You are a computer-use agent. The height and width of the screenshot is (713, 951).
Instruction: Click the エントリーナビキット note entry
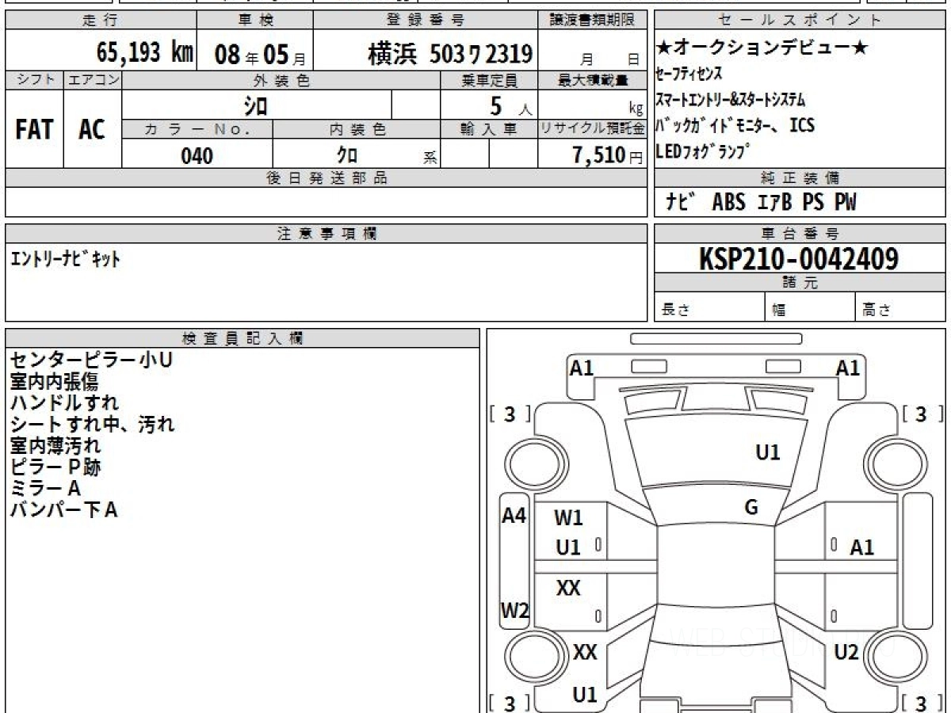click(65, 259)
